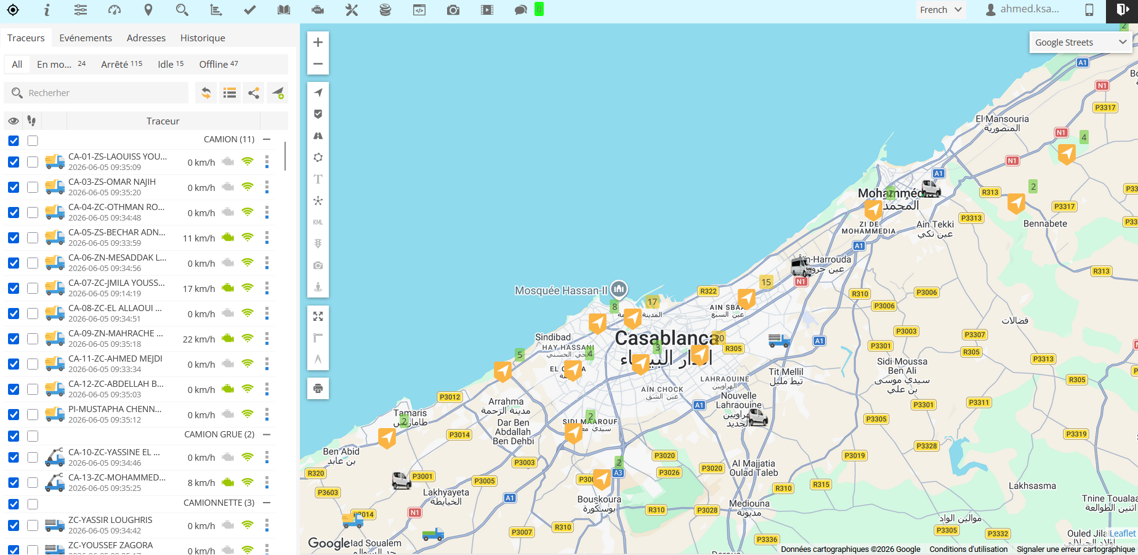Open the mobile device icon
The width and height of the screenshot is (1138, 555).
tap(1089, 10)
